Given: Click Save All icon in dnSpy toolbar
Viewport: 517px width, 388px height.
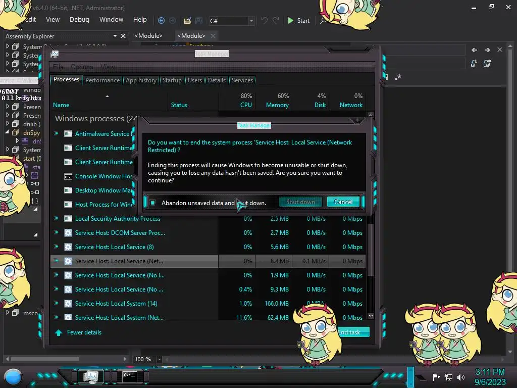Looking at the screenshot, I should click(x=199, y=21).
